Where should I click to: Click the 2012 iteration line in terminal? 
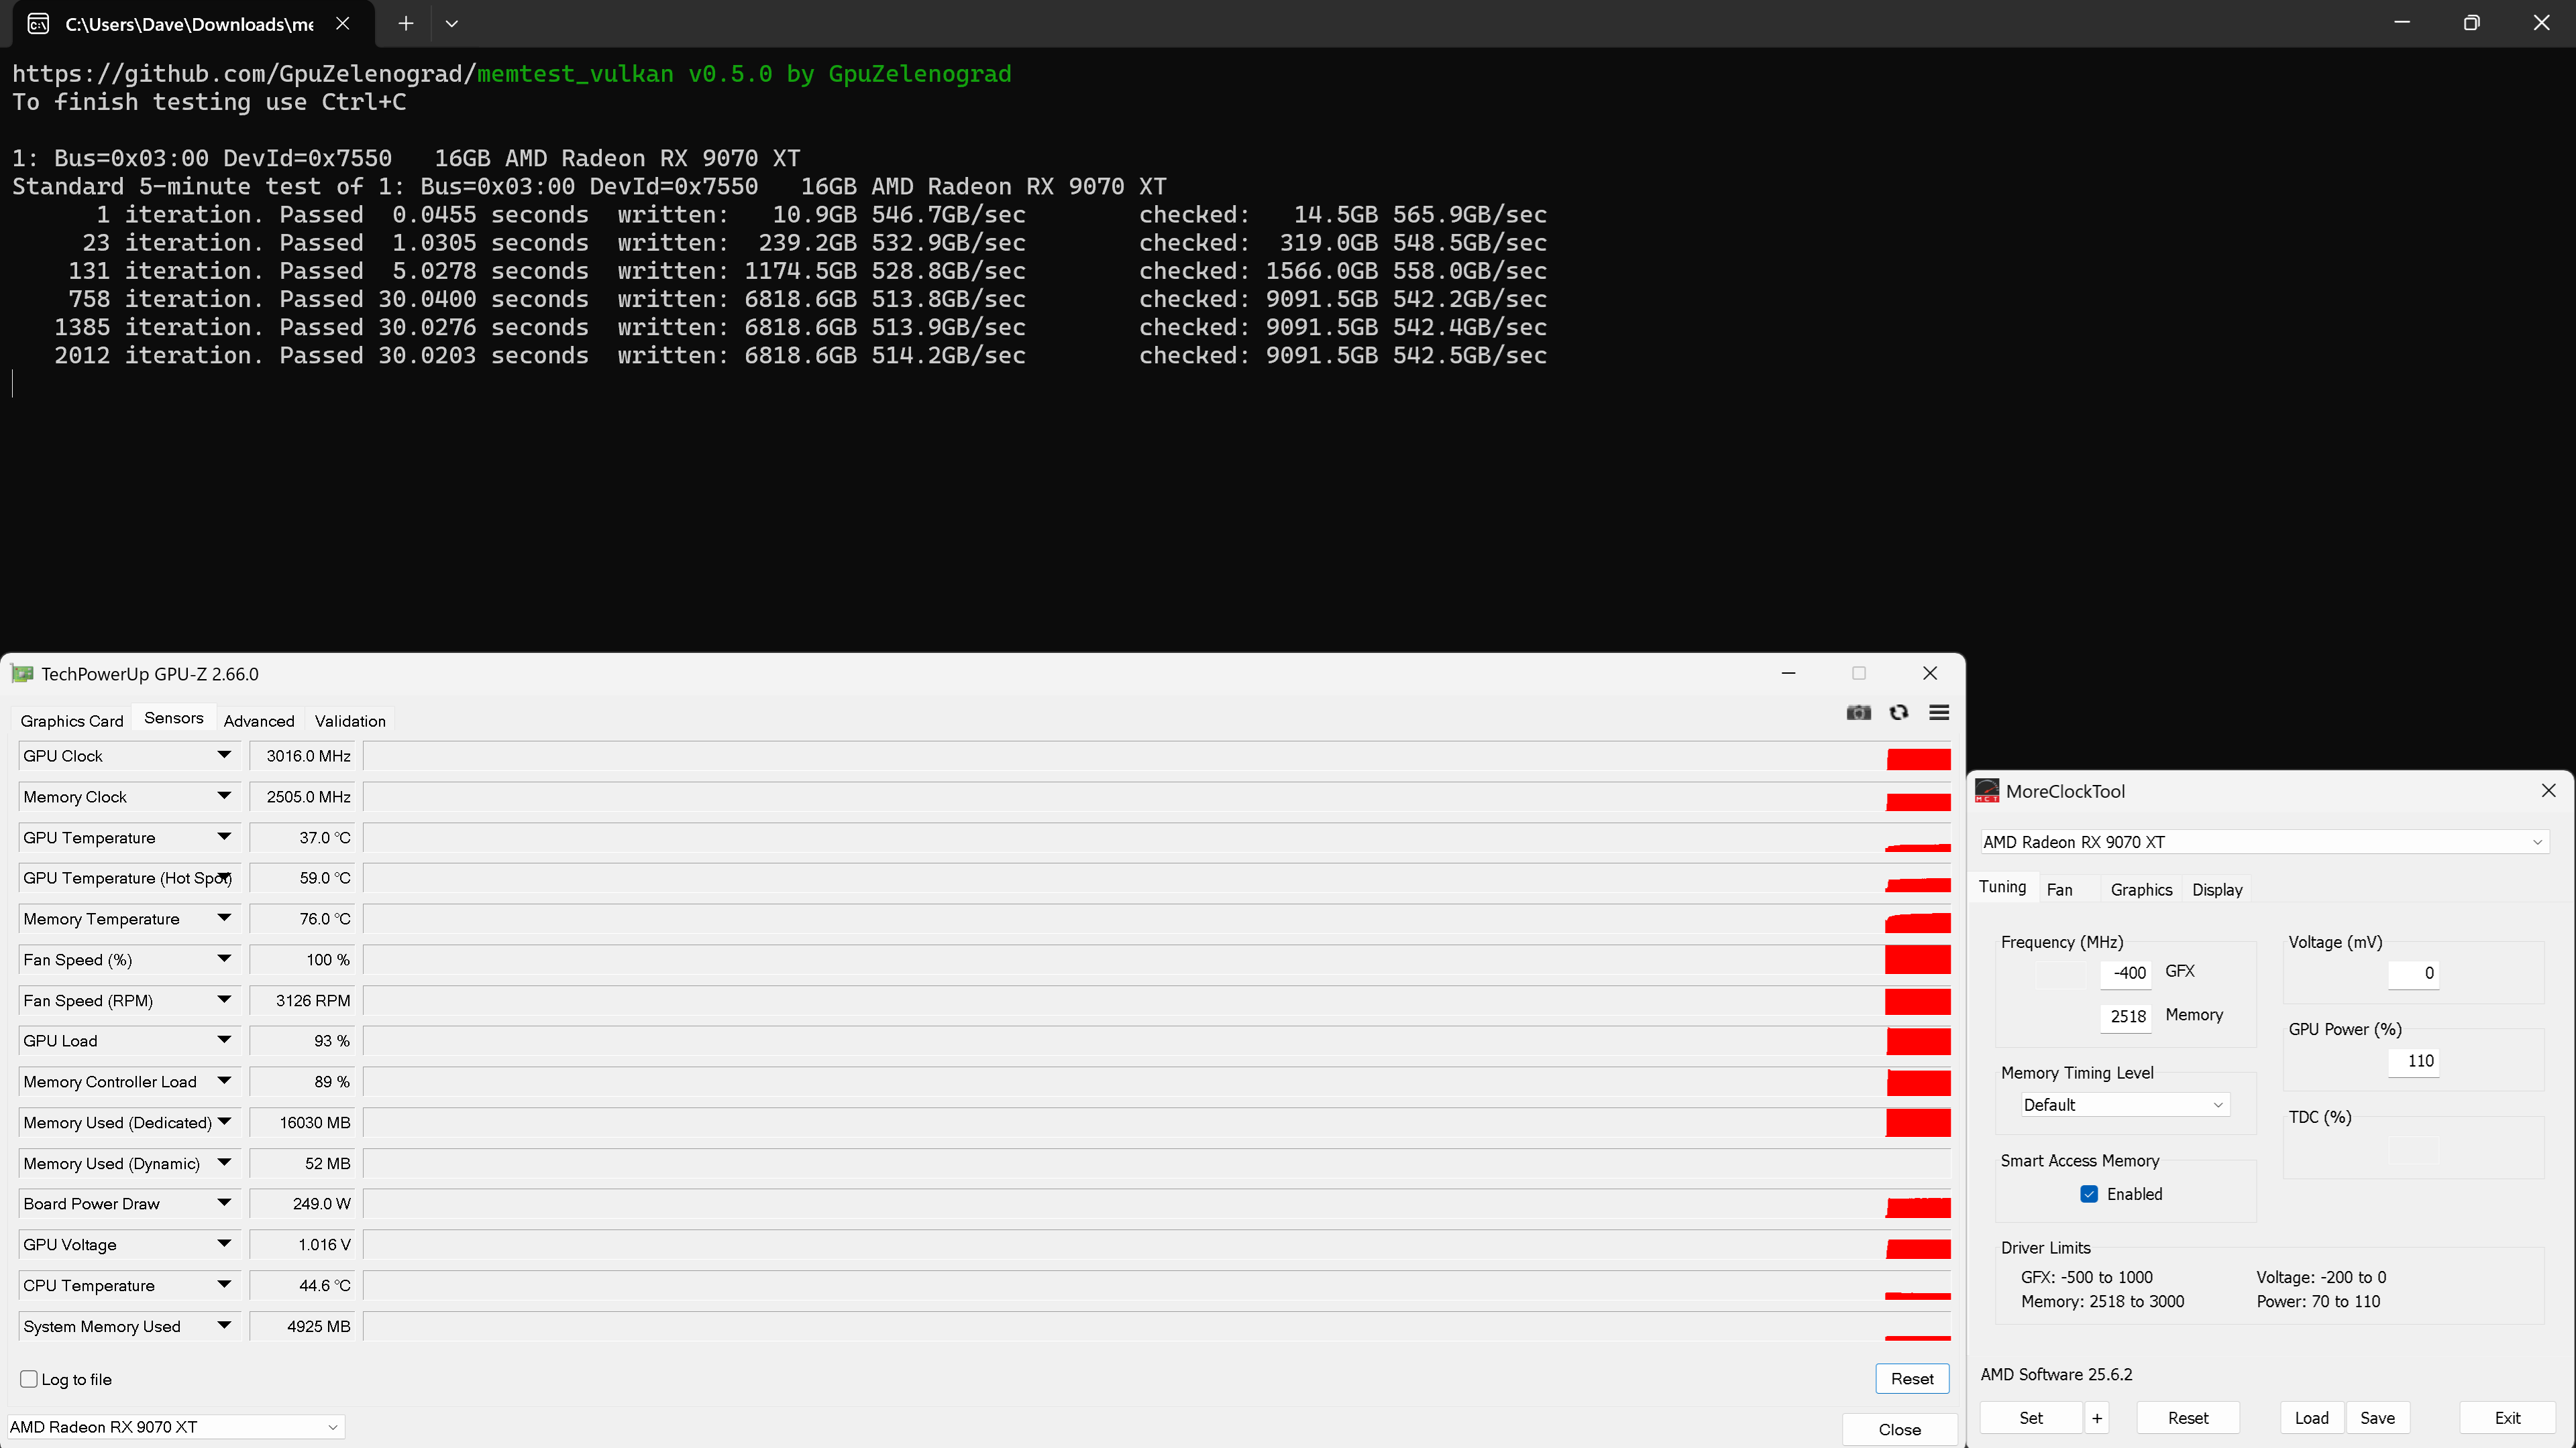(800, 356)
